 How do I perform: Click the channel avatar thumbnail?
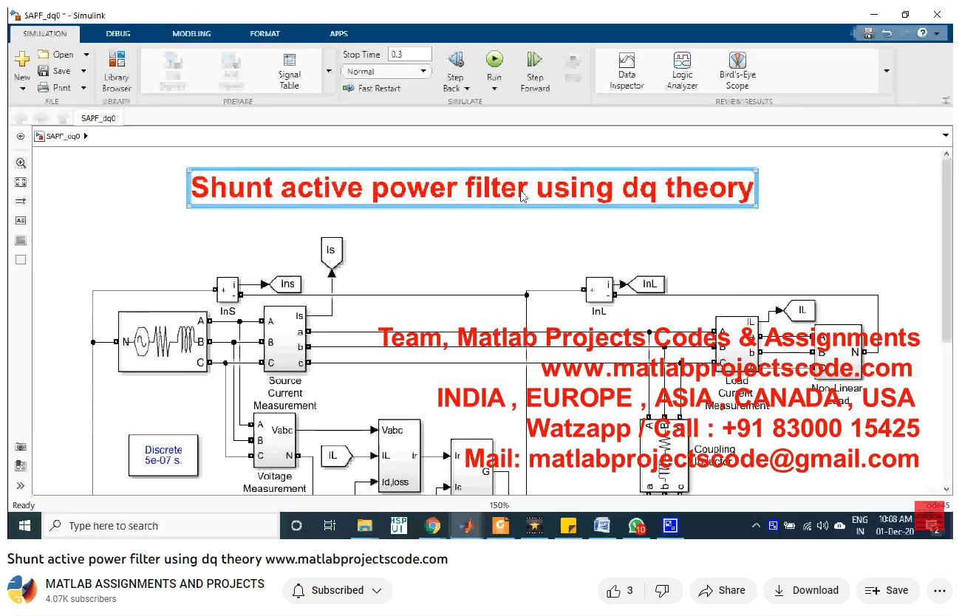(21, 591)
